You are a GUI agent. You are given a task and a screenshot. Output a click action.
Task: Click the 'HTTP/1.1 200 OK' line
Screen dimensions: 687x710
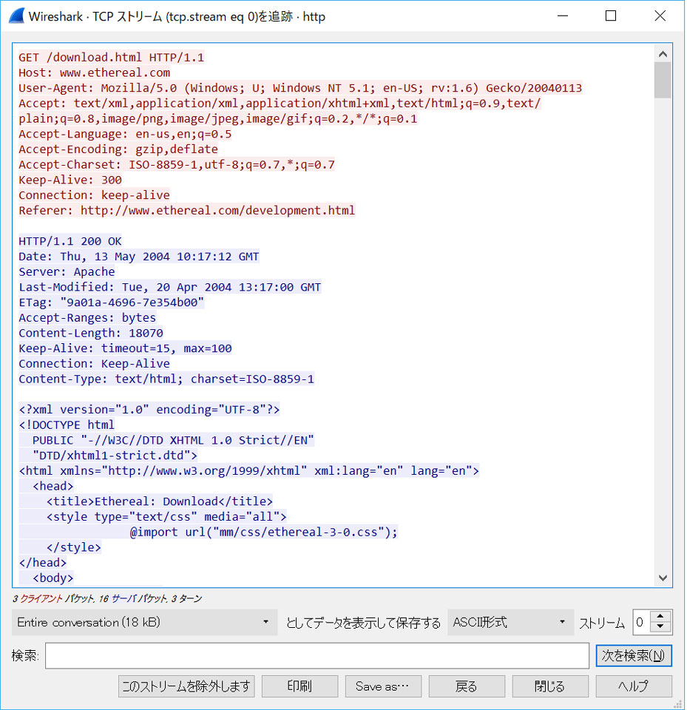coord(70,241)
